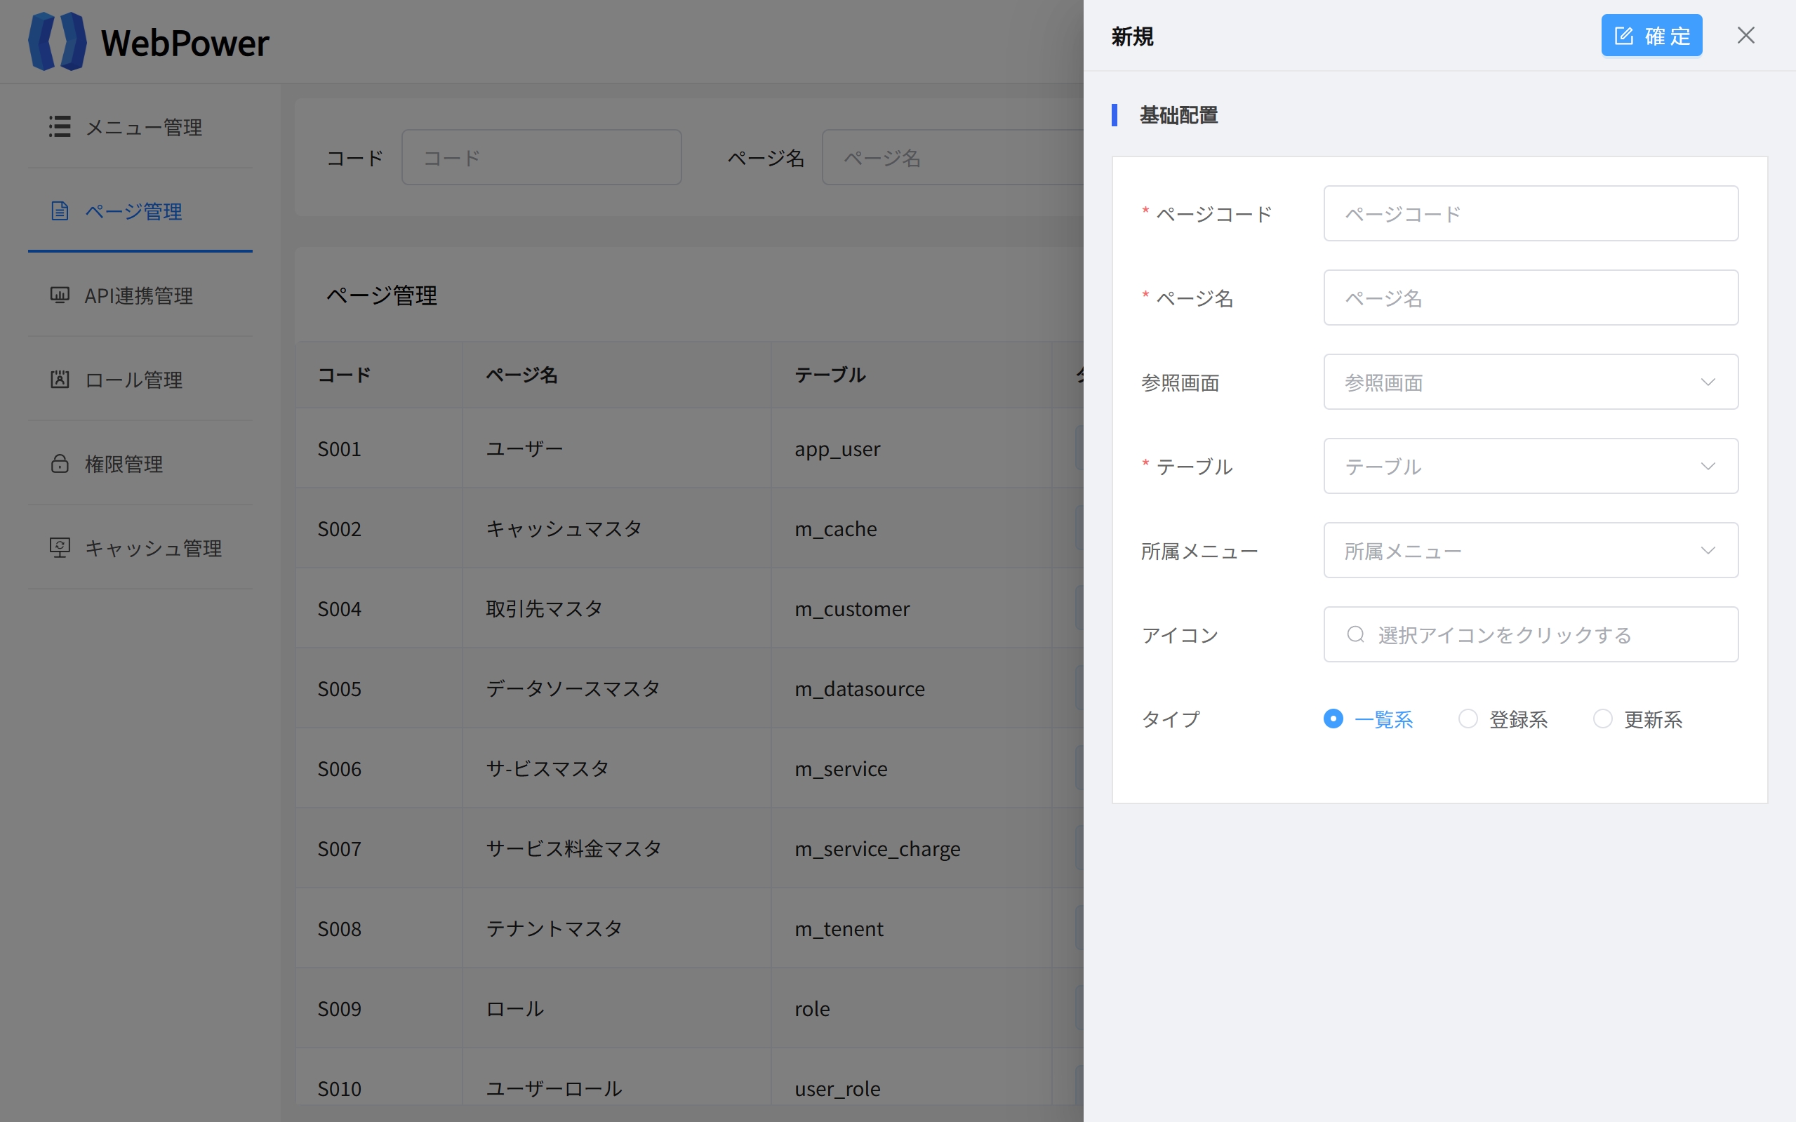
Task: Click the S001 code cell
Action: click(378, 448)
